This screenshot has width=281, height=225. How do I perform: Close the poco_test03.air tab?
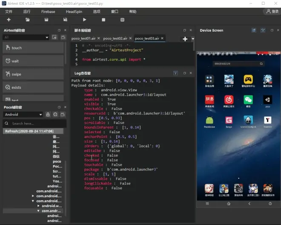tap(162, 38)
